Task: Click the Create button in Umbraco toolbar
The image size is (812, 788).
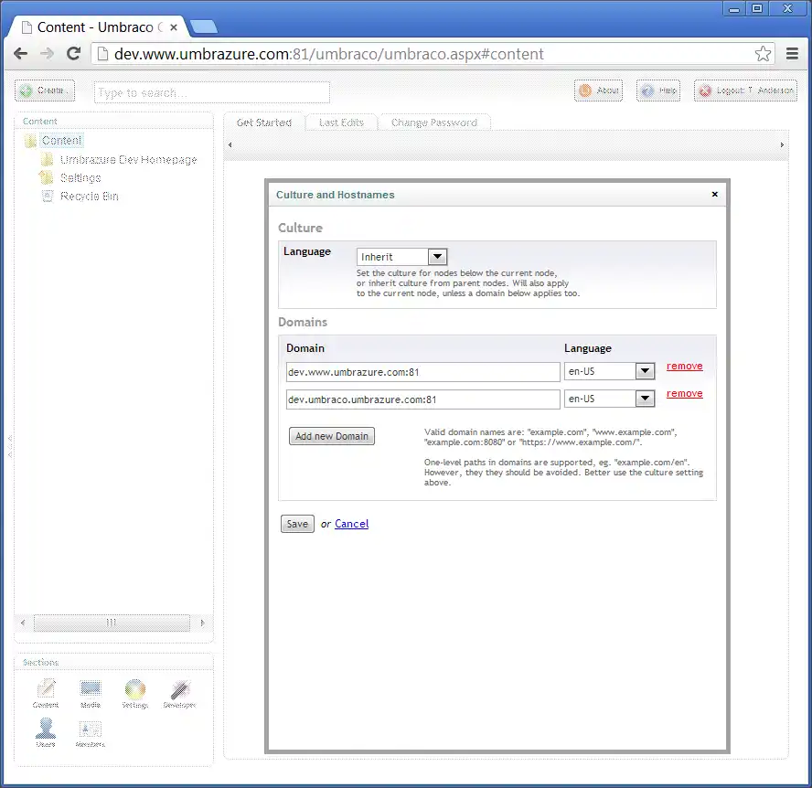Action: [x=45, y=91]
